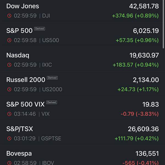Click the clock icon beside DJI timestamp
The width and height of the screenshot is (165, 165).
tap(9, 16)
